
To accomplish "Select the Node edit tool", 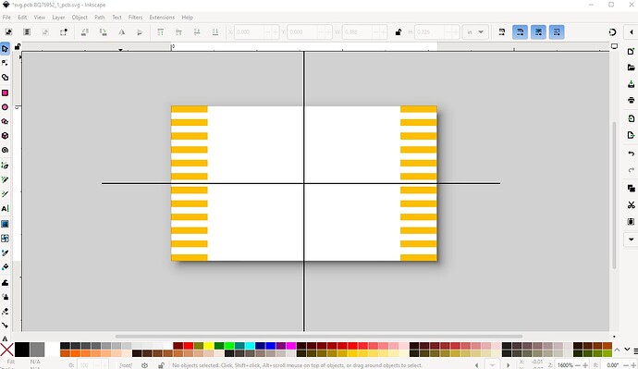I will click(5, 63).
